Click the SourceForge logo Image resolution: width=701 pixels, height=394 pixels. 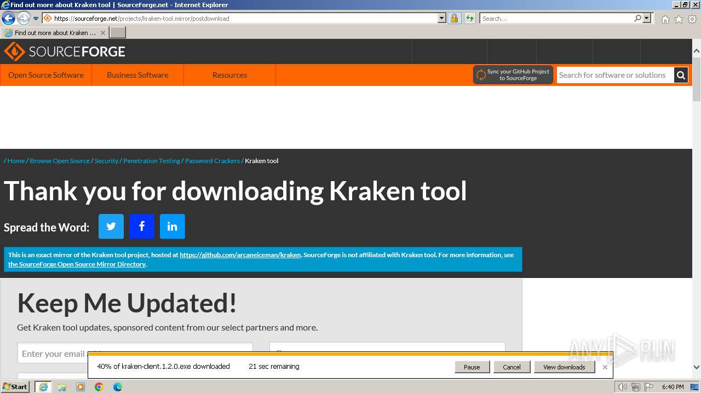[x=65, y=51]
